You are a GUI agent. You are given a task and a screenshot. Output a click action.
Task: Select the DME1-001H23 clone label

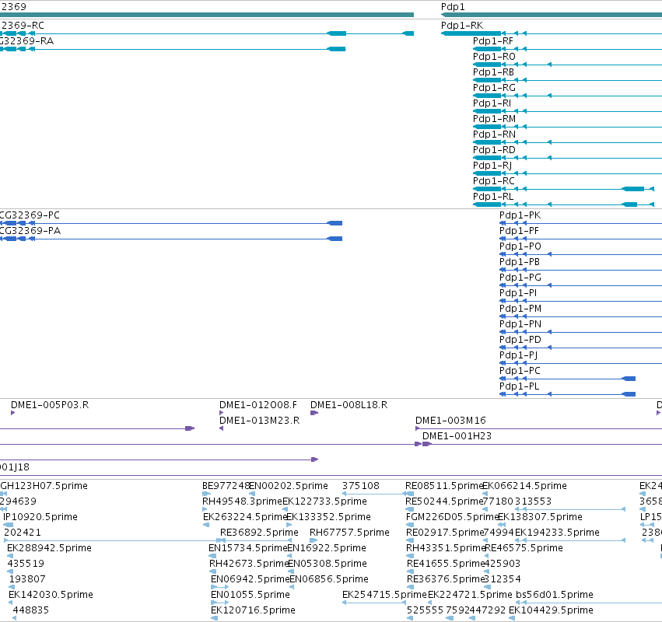click(457, 436)
